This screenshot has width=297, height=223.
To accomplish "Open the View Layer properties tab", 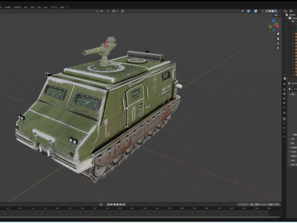I will point(285,98).
